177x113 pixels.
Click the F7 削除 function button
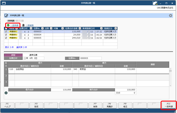point(95,105)
